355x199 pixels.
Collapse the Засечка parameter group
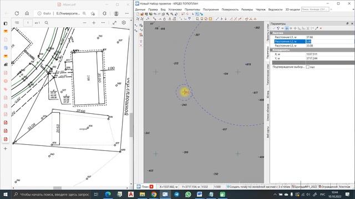271,33
